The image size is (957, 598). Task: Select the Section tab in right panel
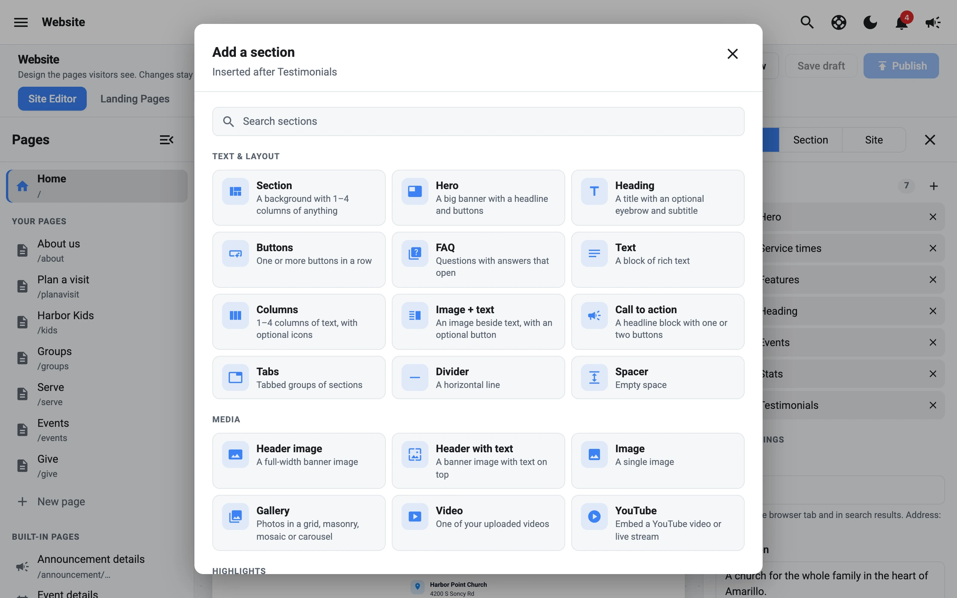click(810, 140)
